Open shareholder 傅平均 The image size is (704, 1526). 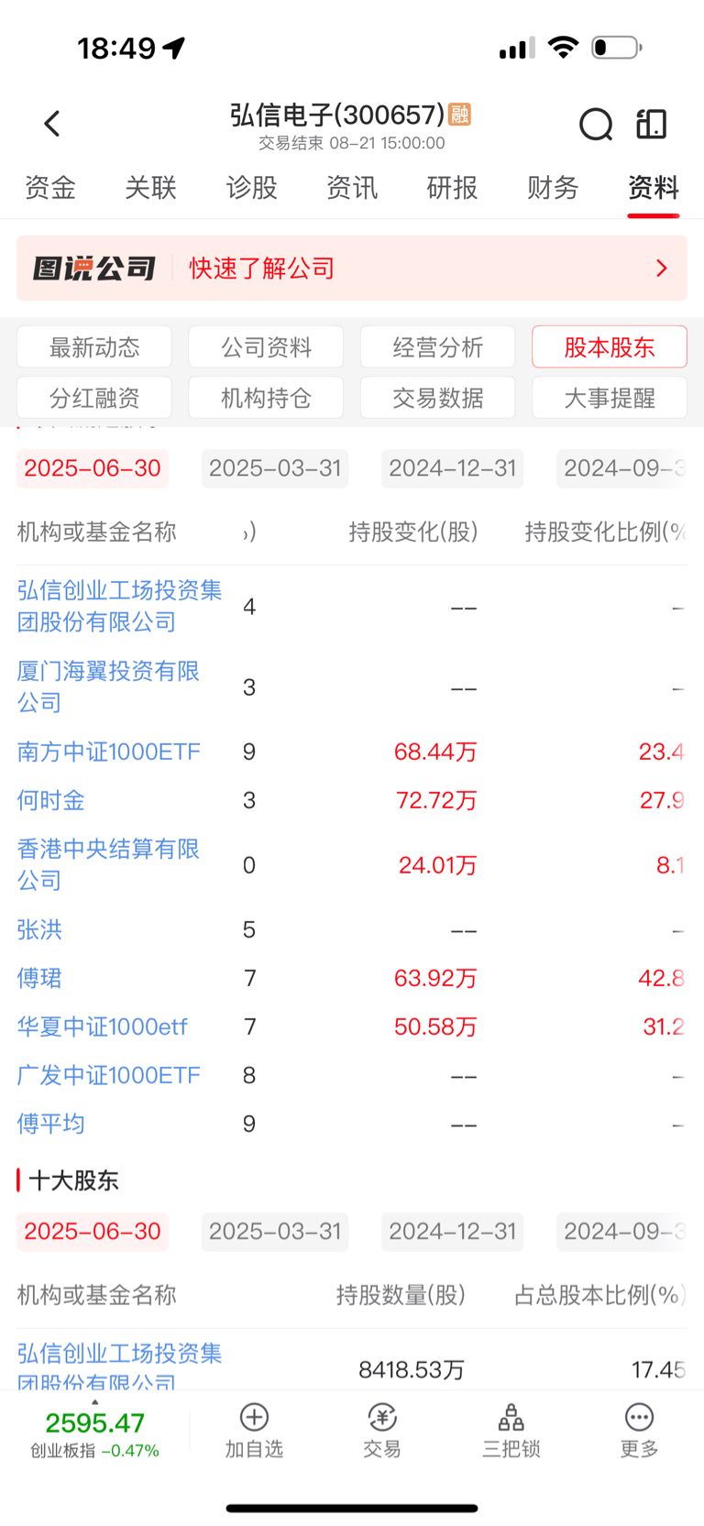point(50,1124)
